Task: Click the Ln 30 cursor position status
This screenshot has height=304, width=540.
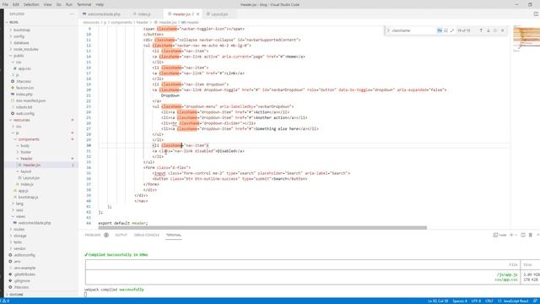Action: (x=438, y=301)
